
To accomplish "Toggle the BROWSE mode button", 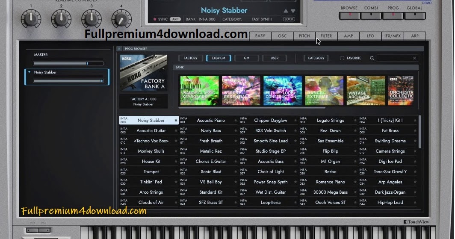I will click(349, 16).
